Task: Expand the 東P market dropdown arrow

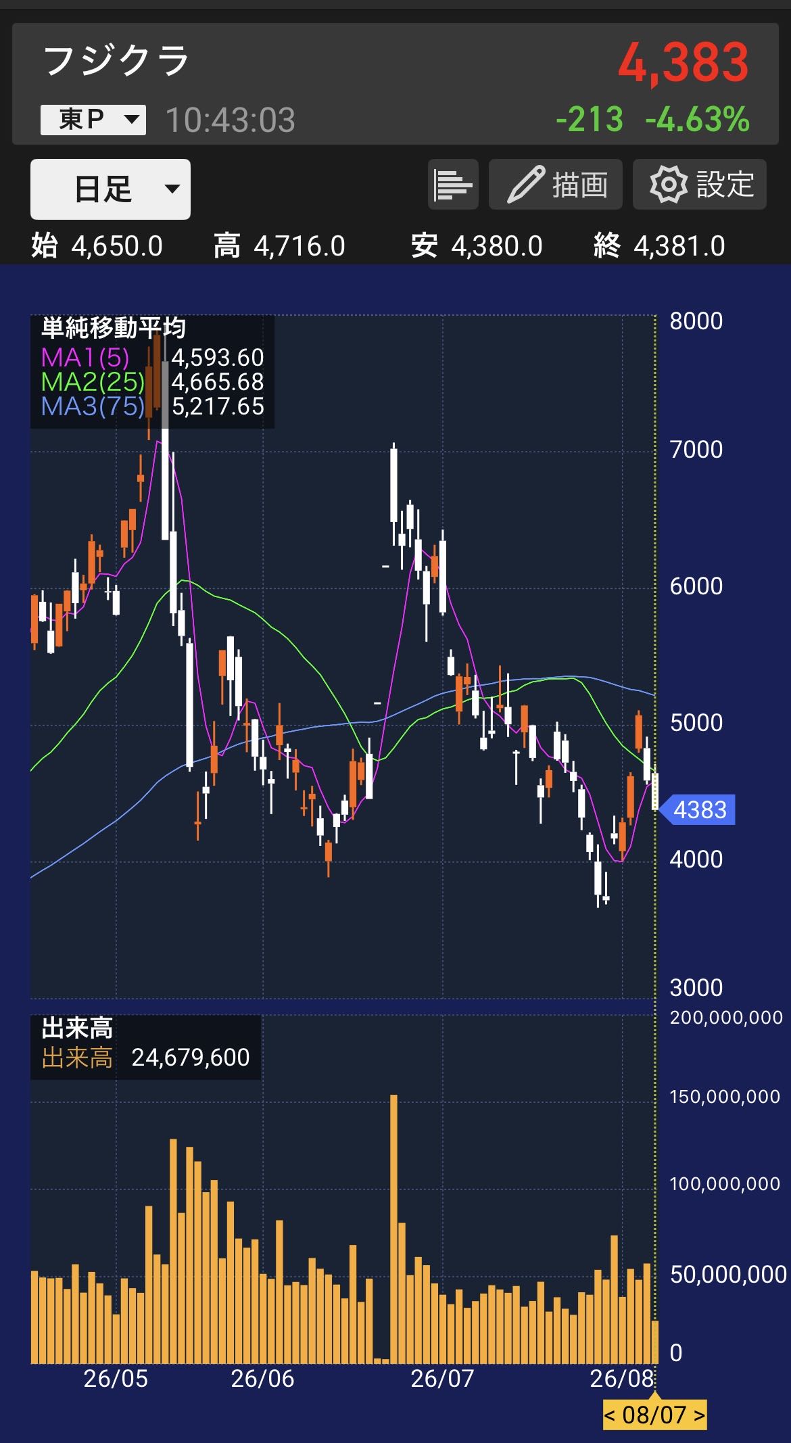Action: pos(131,120)
